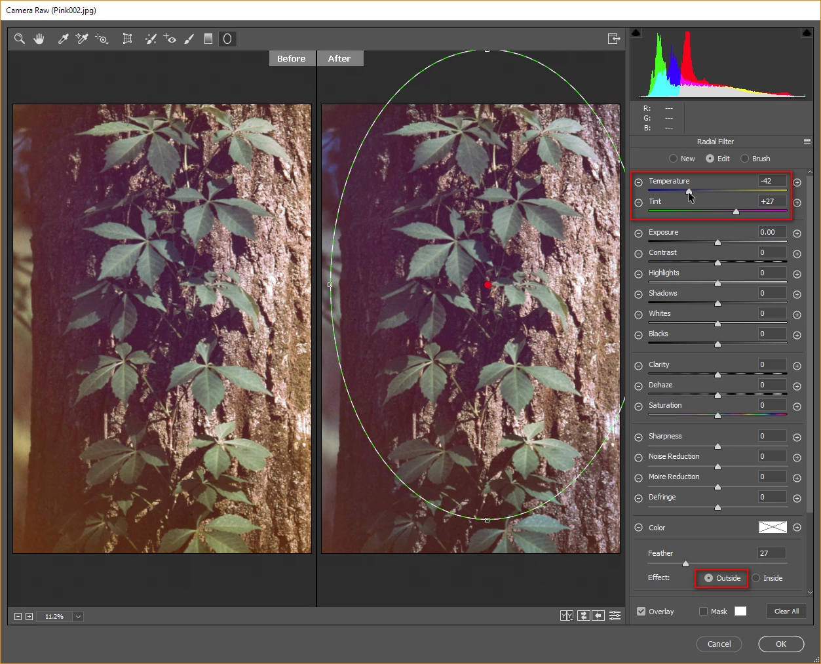Swap before and after settings

pos(583,615)
